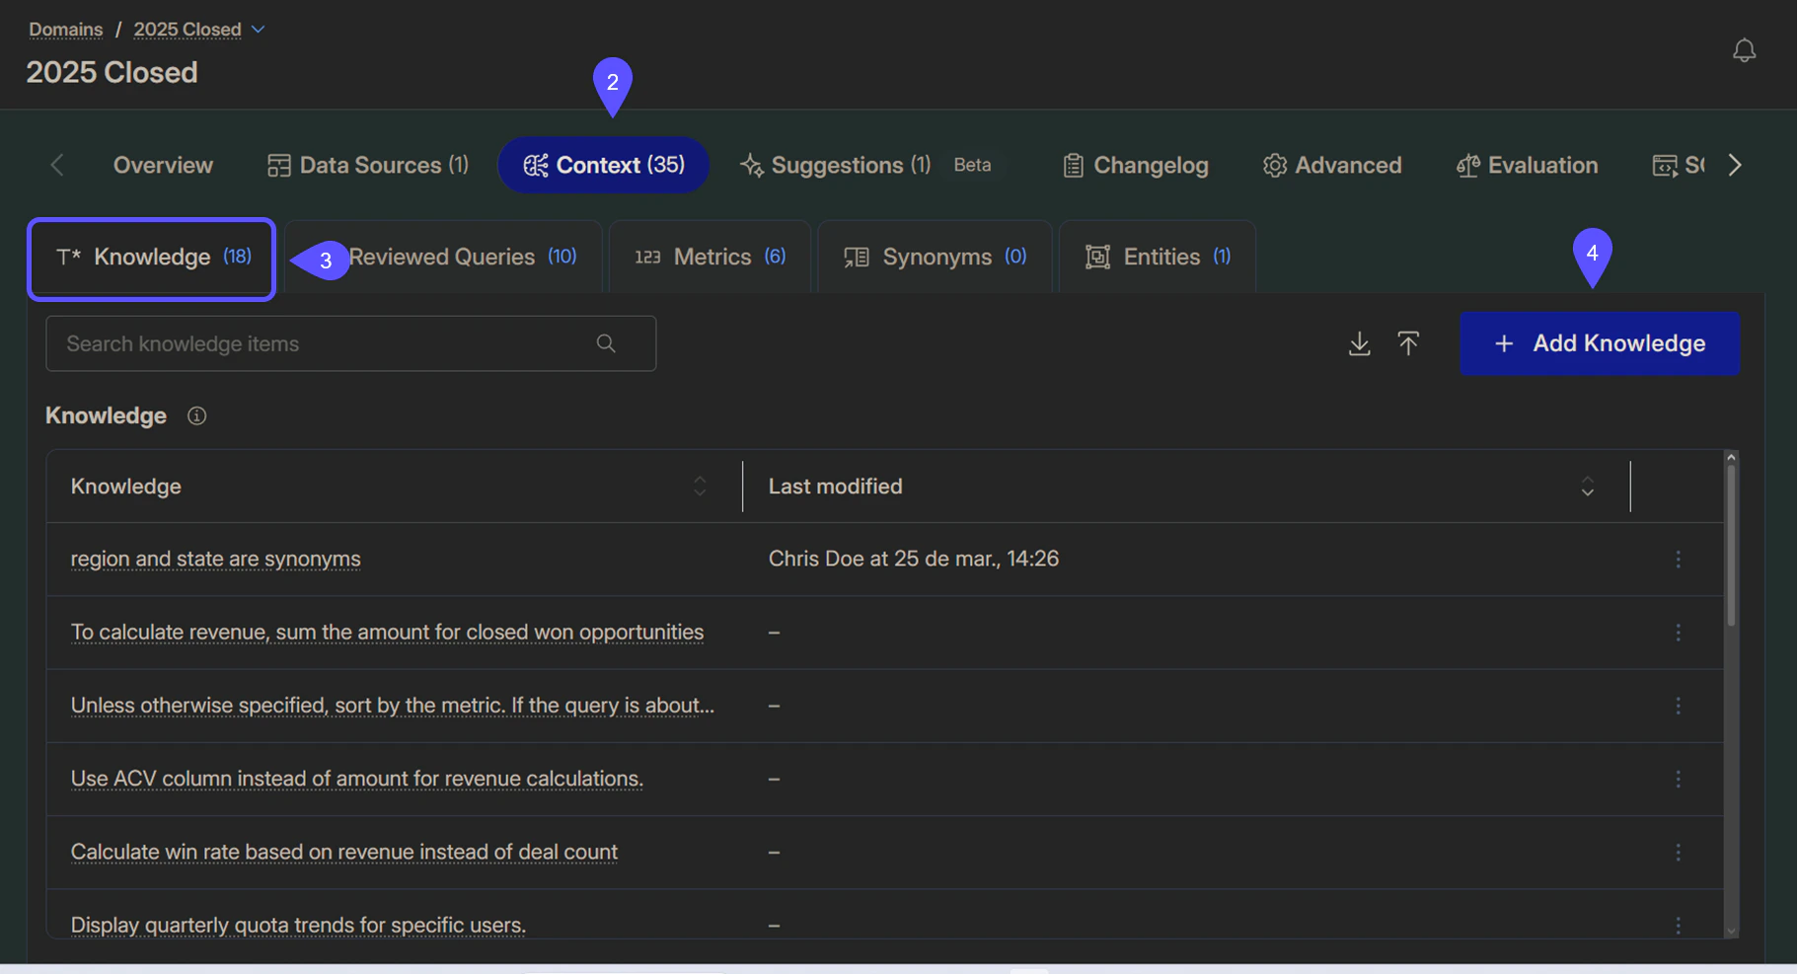This screenshot has width=1798, height=975.
Task: Switch to the Evaluation tab
Action: click(1527, 165)
